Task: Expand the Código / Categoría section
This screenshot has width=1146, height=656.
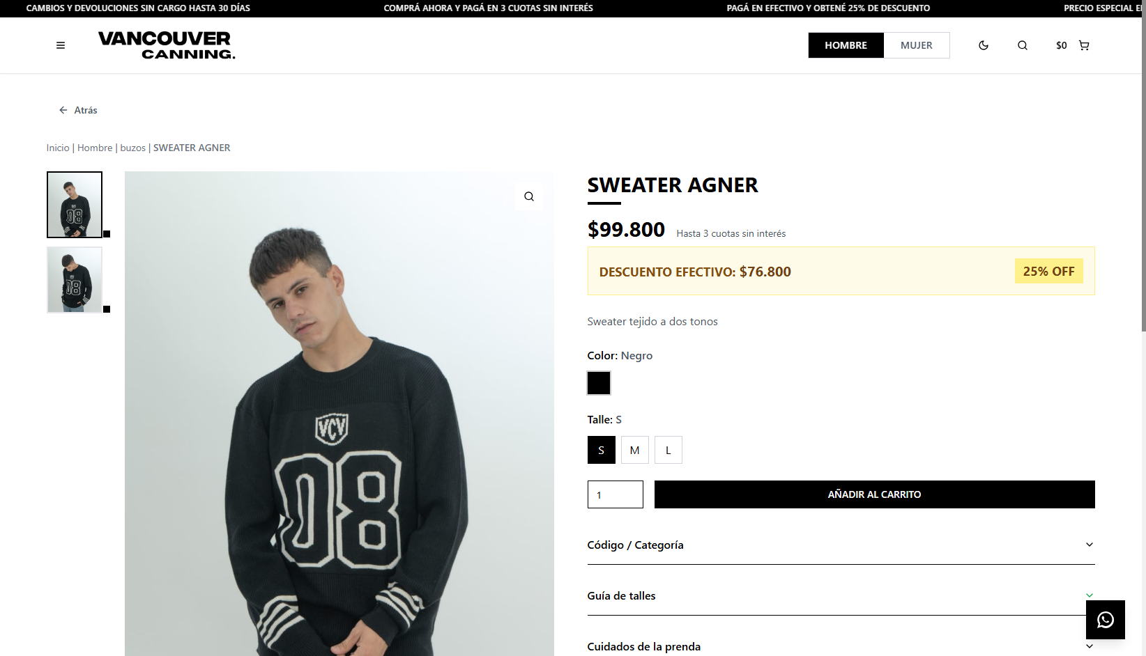Action: (840, 545)
